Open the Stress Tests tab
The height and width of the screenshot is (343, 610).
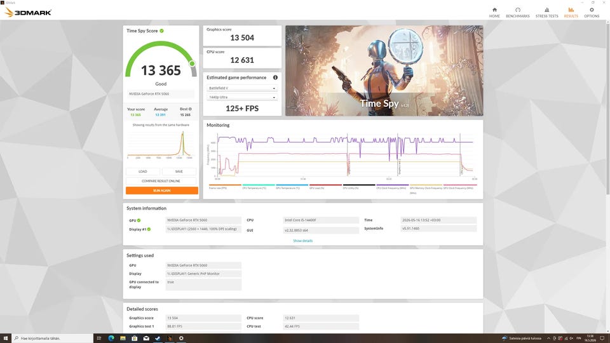546,13
